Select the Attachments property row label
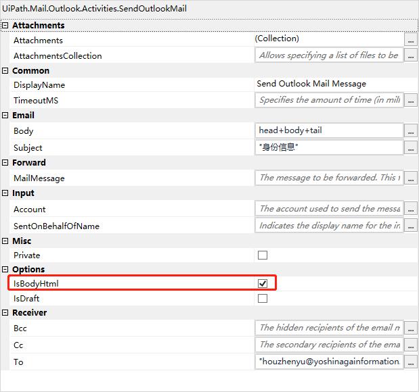Viewport: 419px width, 392px height. 38,41
